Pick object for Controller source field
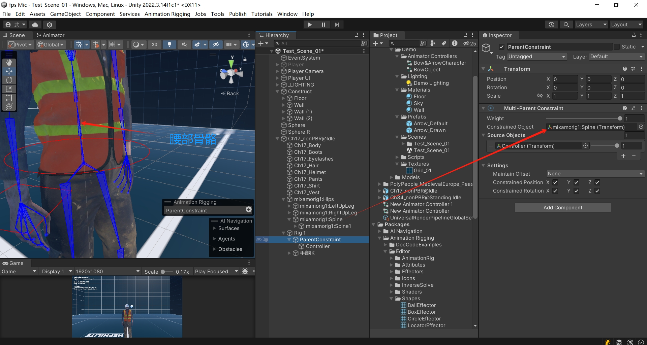647x345 pixels. click(586, 146)
